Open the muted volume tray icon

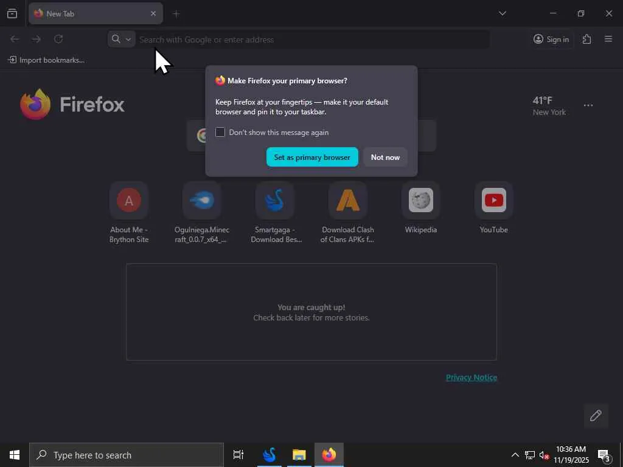544,455
